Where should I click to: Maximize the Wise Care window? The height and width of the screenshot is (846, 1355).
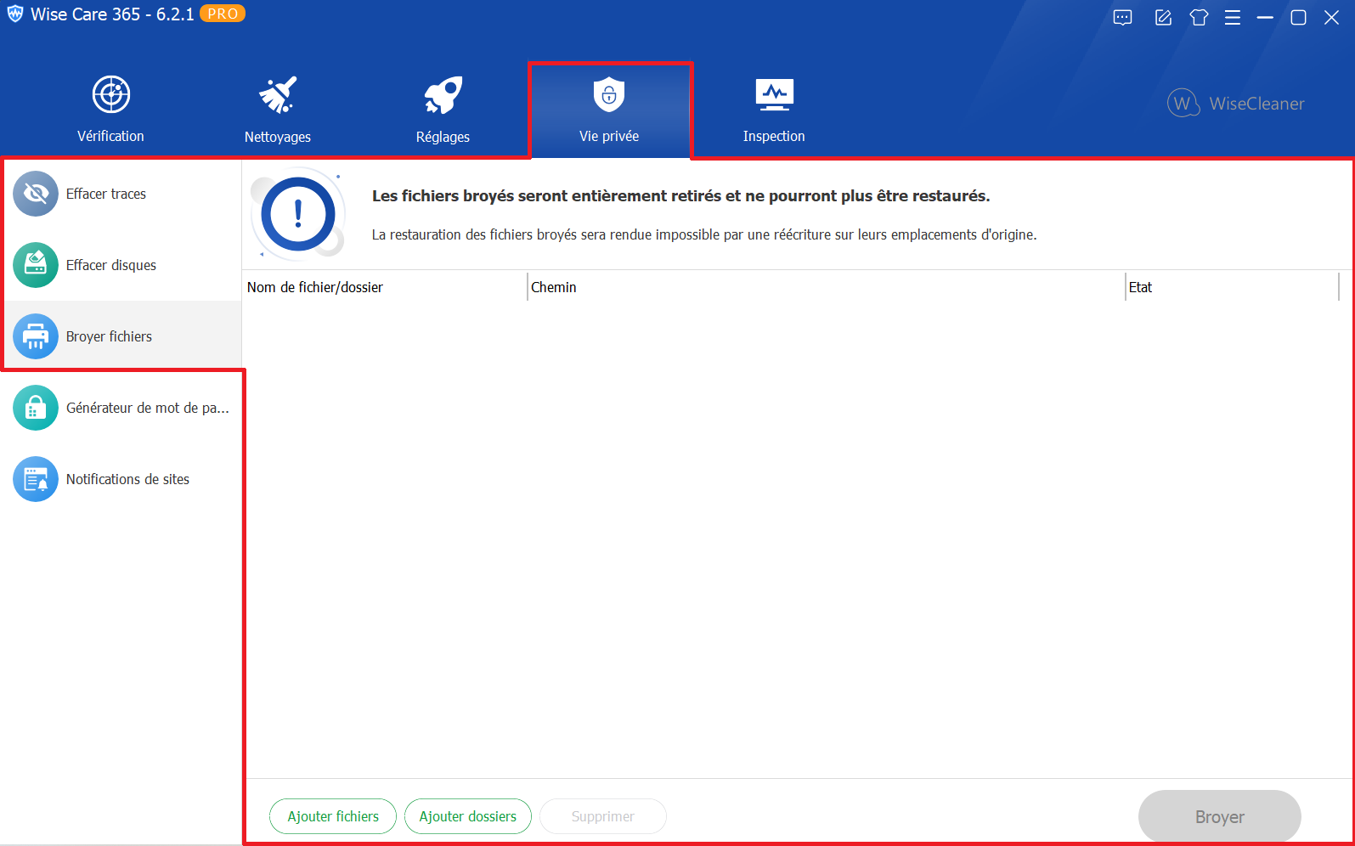[1298, 18]
